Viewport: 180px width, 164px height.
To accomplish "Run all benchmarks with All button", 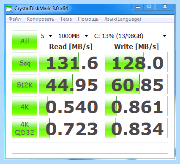I will [25, 40].
